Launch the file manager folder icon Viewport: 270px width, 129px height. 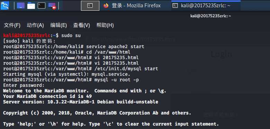[31, 6]
